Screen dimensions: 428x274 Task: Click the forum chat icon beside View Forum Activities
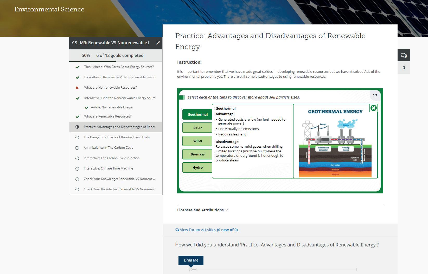click(177, 230)
